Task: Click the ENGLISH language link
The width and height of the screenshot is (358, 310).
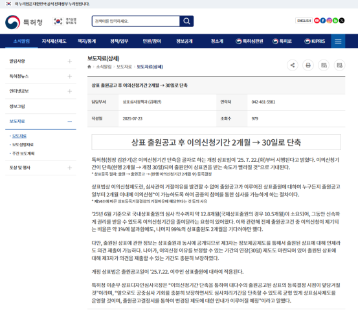Action: (x=304, y=21)
